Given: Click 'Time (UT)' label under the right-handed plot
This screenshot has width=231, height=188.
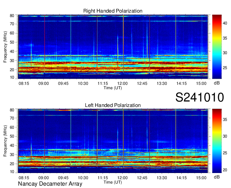Looking at the screenshot, I should pos(113,88).
